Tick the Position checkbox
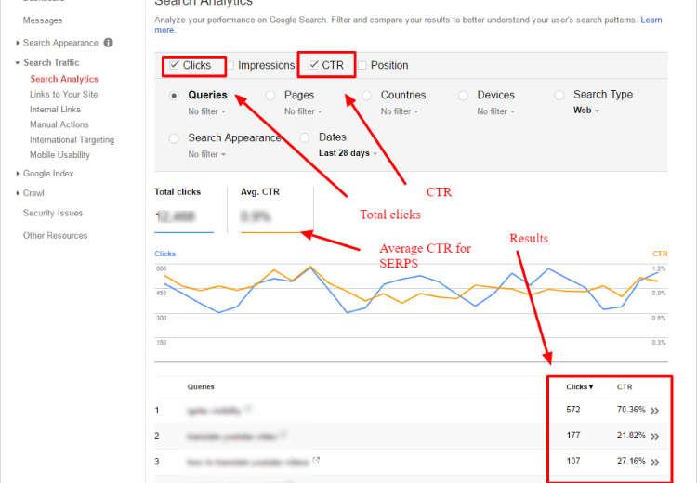 (x=362, y=65)
